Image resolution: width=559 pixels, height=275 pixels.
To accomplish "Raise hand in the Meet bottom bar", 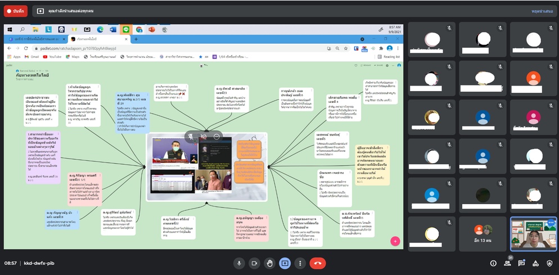I will coord(269,263).
